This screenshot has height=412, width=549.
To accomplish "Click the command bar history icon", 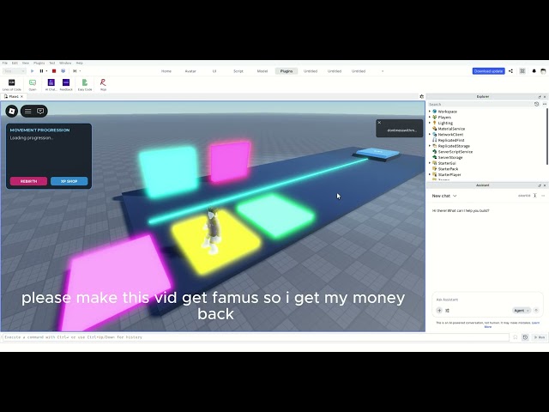I will (x=525, y=337).
